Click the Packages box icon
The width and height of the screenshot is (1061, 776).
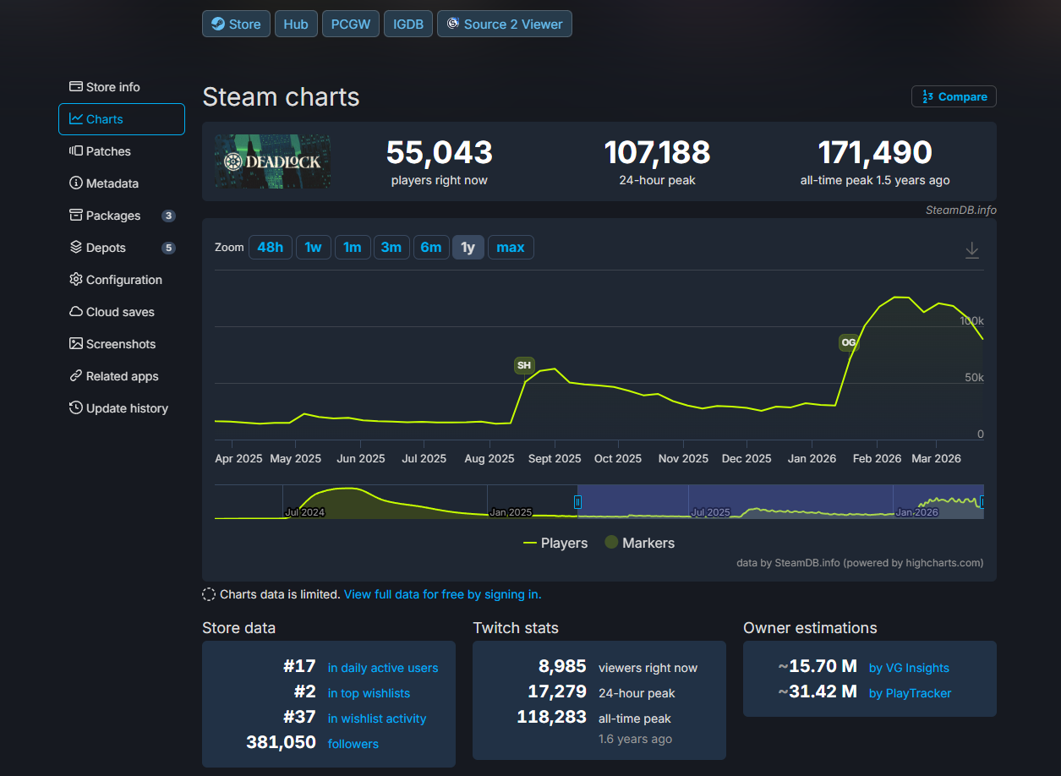click(x=76, y=216)
